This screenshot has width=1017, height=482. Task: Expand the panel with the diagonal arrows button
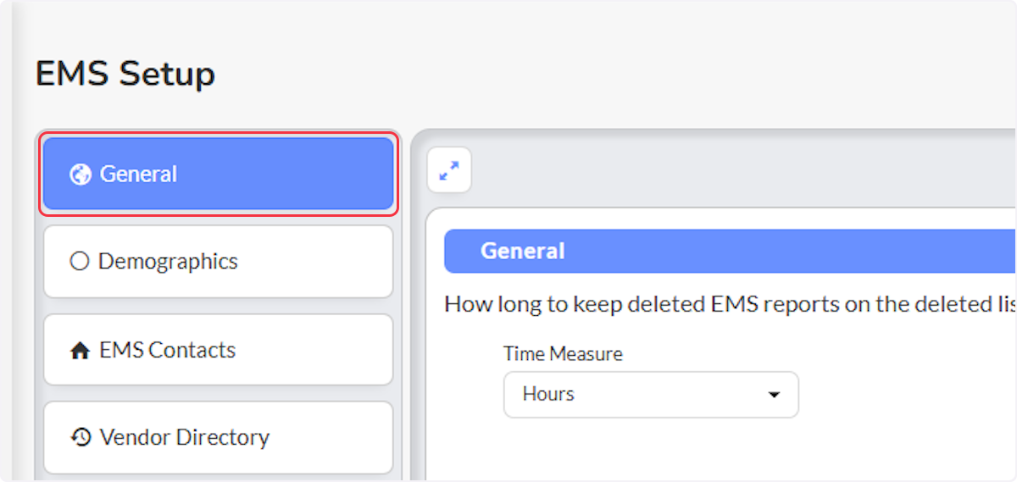[x=449, y=171]
